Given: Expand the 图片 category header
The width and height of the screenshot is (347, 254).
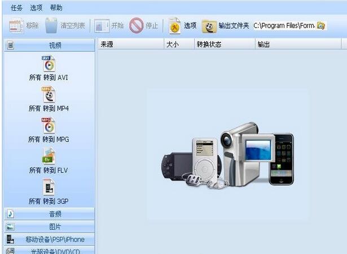Looking at the screenshot, I should 49,227.
